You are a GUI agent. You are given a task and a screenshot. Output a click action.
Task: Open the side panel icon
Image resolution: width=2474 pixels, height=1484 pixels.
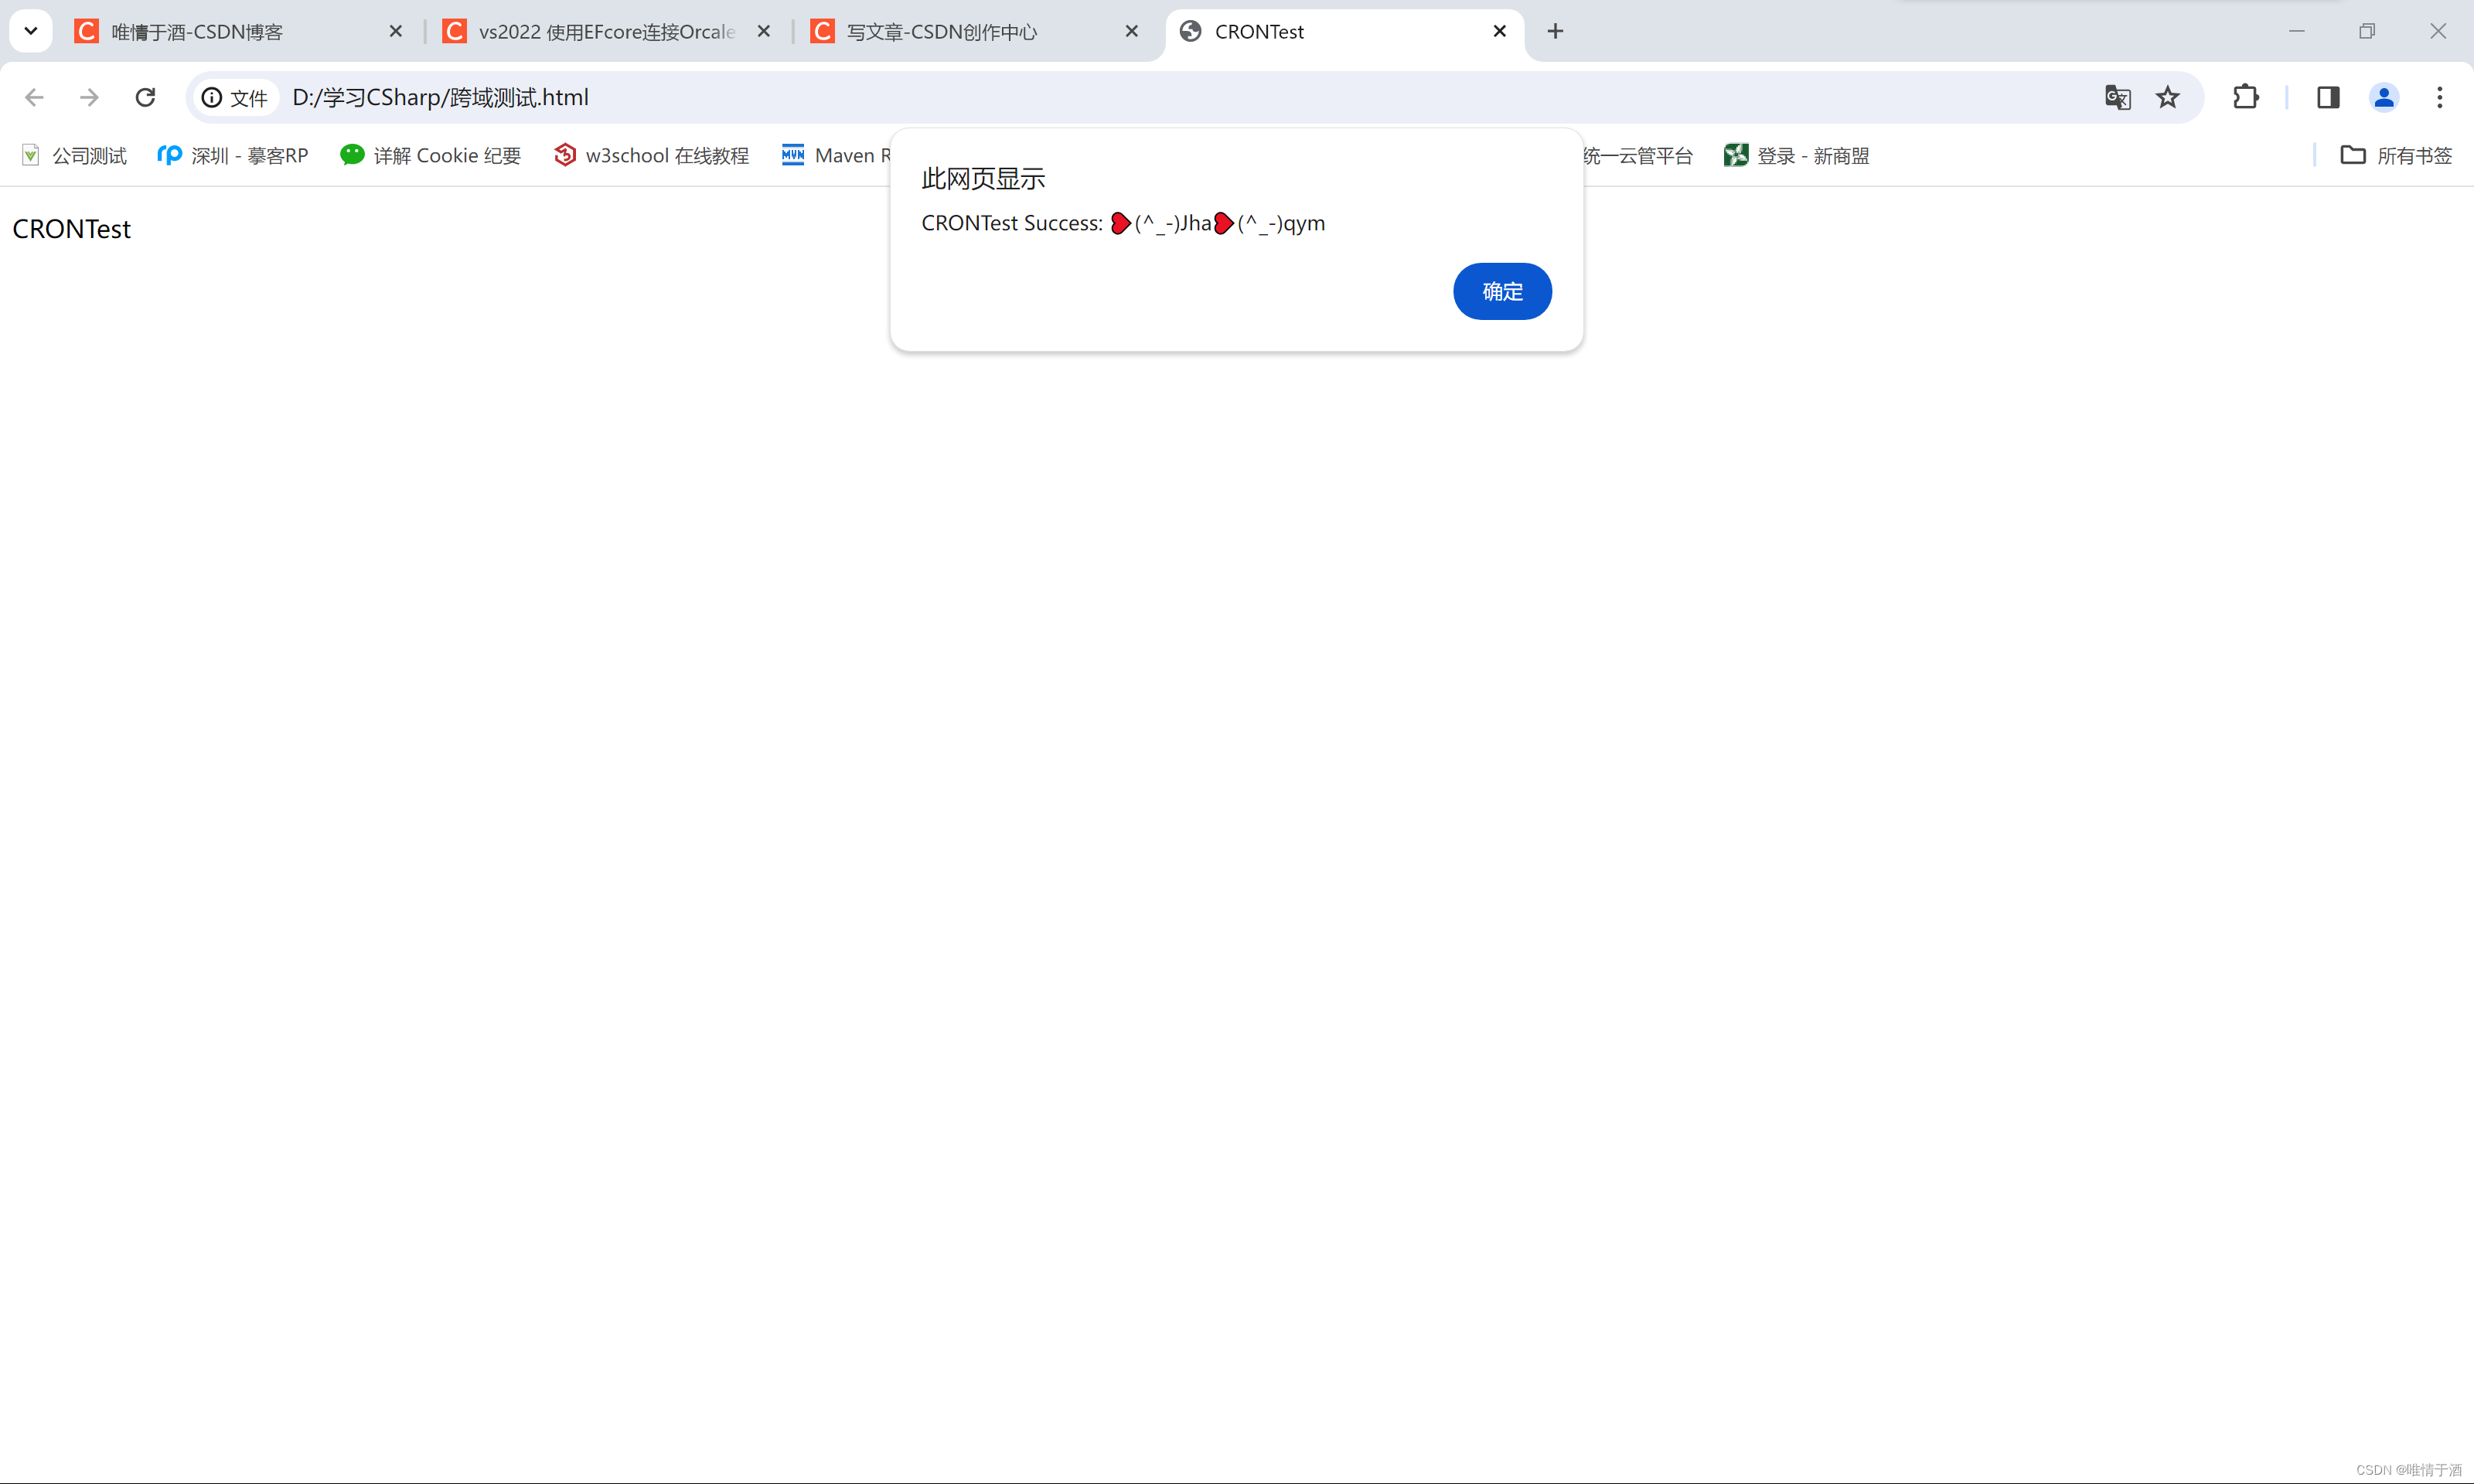point(2328,97)
